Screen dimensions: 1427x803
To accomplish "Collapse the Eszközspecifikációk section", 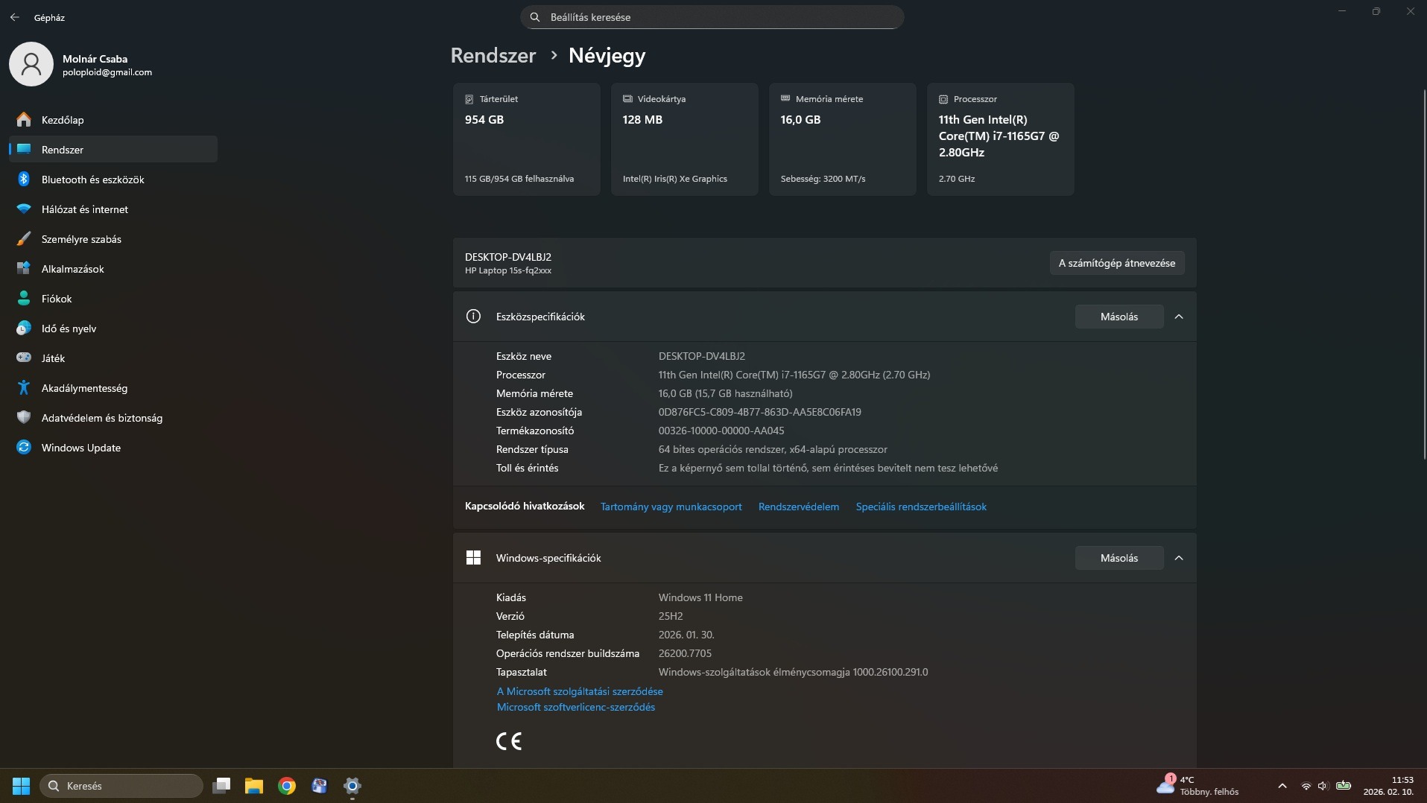I will 1179,317.
